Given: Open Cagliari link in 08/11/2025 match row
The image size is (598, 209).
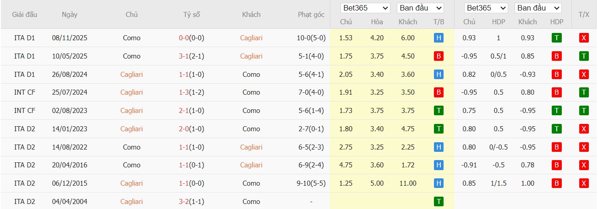Looking at the screenshot, I should (x=251, y=38).
